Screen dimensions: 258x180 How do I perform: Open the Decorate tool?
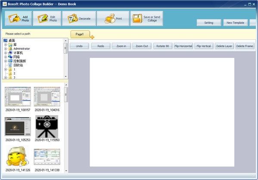click(x=79, y=19)
